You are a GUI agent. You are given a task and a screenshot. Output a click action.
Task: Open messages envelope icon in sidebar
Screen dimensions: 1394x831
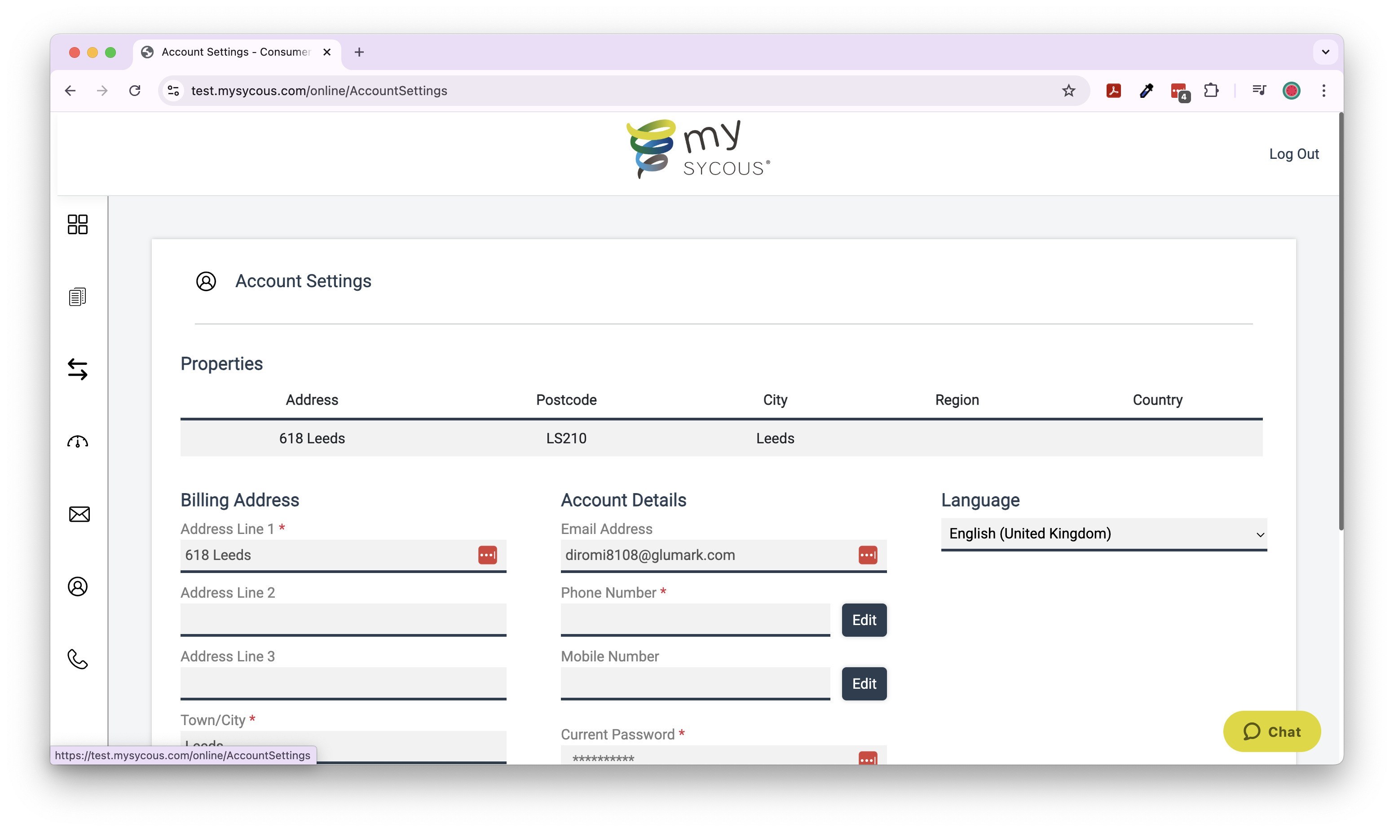79,514
